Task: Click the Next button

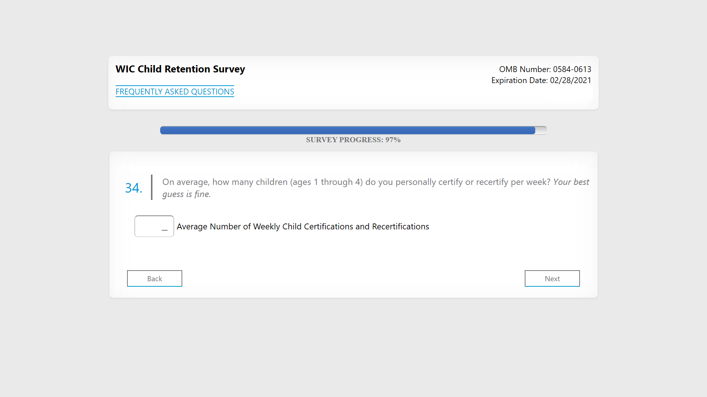Action: coord(552,279)
